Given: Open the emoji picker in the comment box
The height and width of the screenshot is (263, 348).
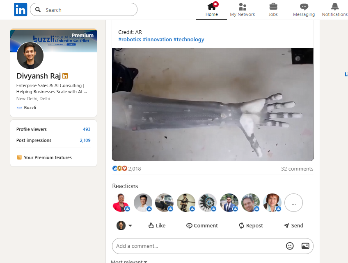Looking at the screenshot, I should pyautogui.click(x=290, y=246).
